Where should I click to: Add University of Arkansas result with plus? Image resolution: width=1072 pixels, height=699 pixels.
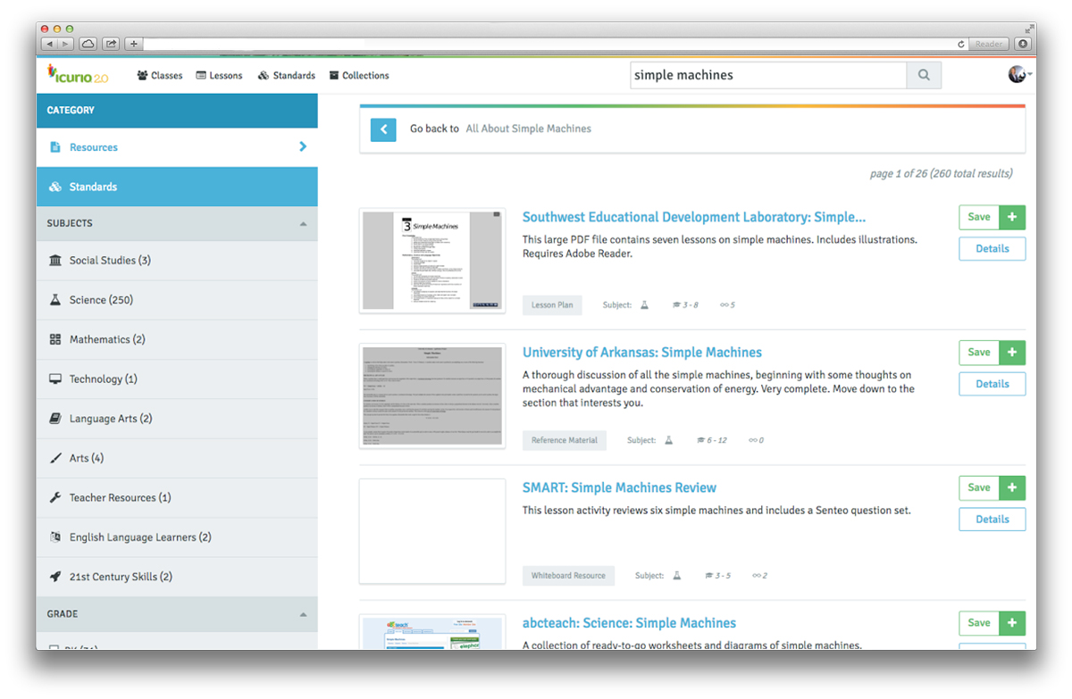point(1012,353)
